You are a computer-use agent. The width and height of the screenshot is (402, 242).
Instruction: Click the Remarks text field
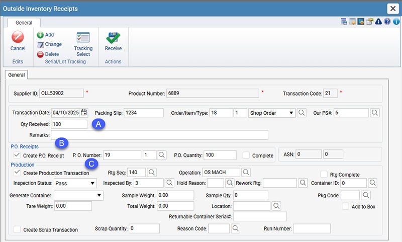click(x=159, y=135)
